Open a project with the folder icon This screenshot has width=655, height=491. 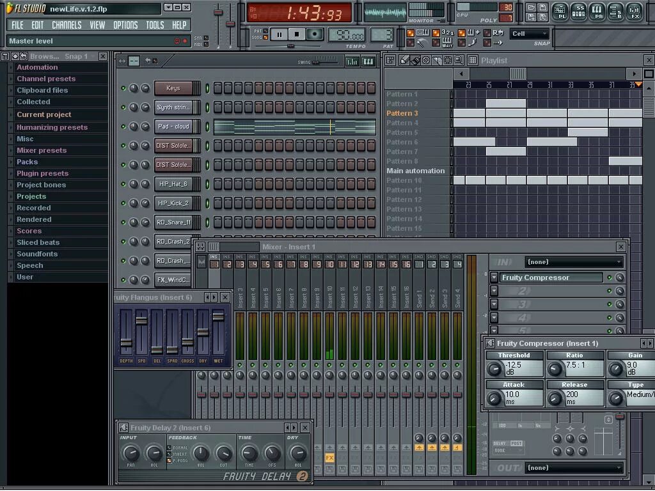(531, 8)
